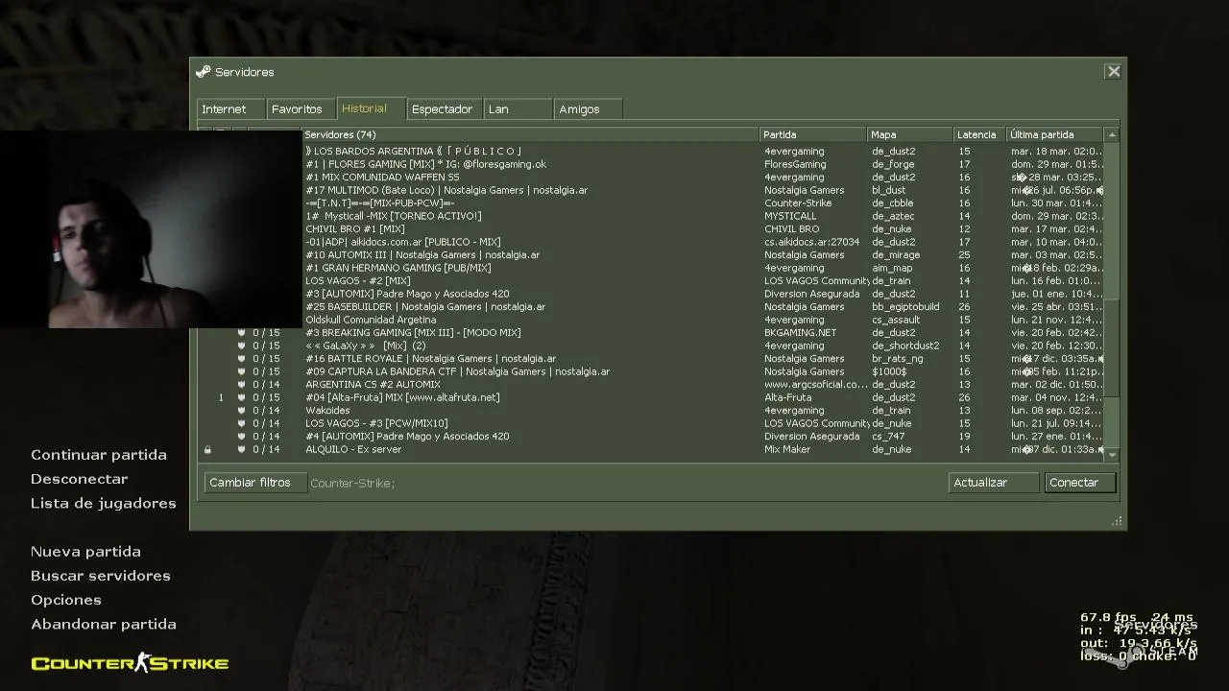Switch to the Internet tab
The width and height of the screenshot is (1229, 691).
coord(230,109)
